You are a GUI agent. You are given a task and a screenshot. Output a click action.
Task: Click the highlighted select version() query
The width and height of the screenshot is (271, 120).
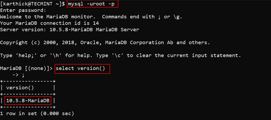coord(82,69)
